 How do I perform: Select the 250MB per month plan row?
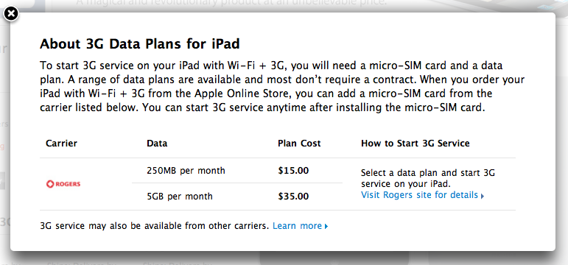[237, 171]
